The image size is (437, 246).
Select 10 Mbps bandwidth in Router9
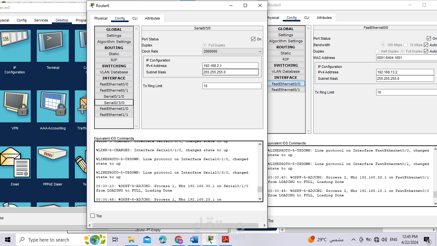click(x=406, y=45)
